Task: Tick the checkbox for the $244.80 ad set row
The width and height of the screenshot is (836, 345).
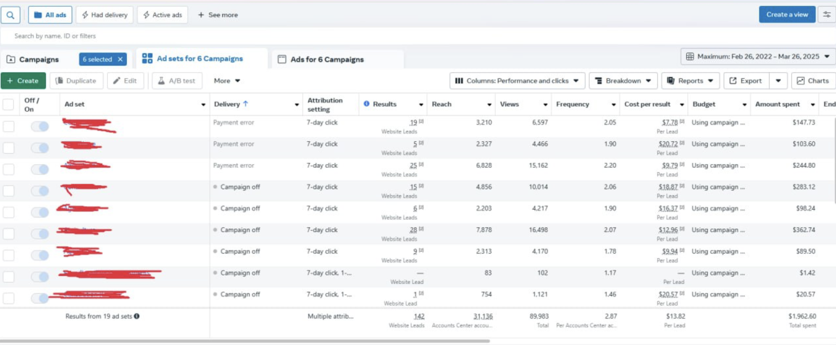Action: tap(9, 169)
